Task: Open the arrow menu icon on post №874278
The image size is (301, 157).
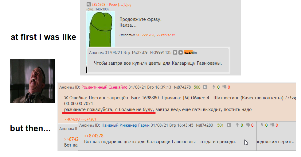Action: click(205, 87)
